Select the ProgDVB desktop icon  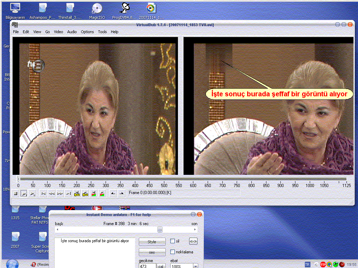point(124,11)
